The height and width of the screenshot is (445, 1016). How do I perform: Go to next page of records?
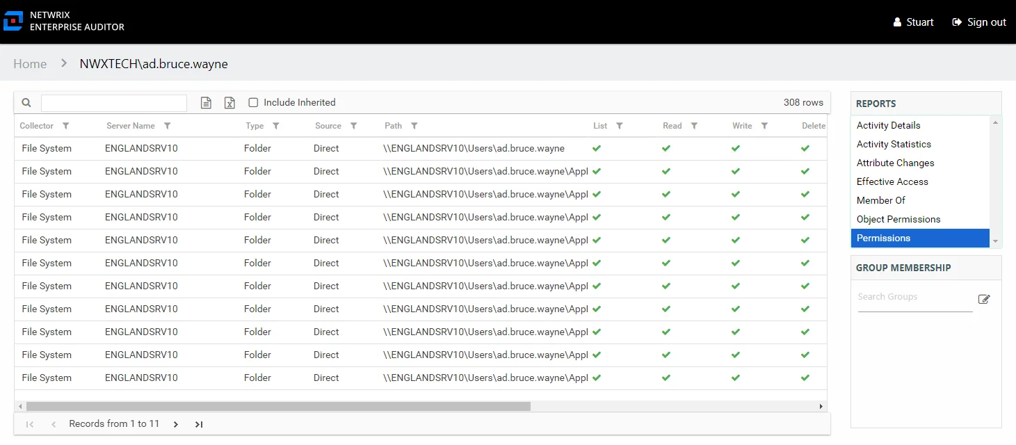[176, 424]
